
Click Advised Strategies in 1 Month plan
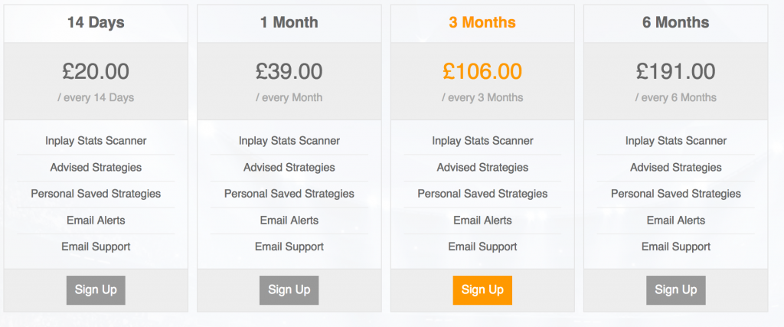[x=289, y=168]
